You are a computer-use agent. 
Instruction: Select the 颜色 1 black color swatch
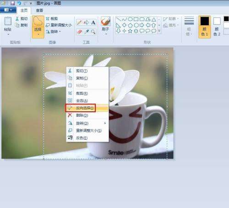click(x=205, y=27)
